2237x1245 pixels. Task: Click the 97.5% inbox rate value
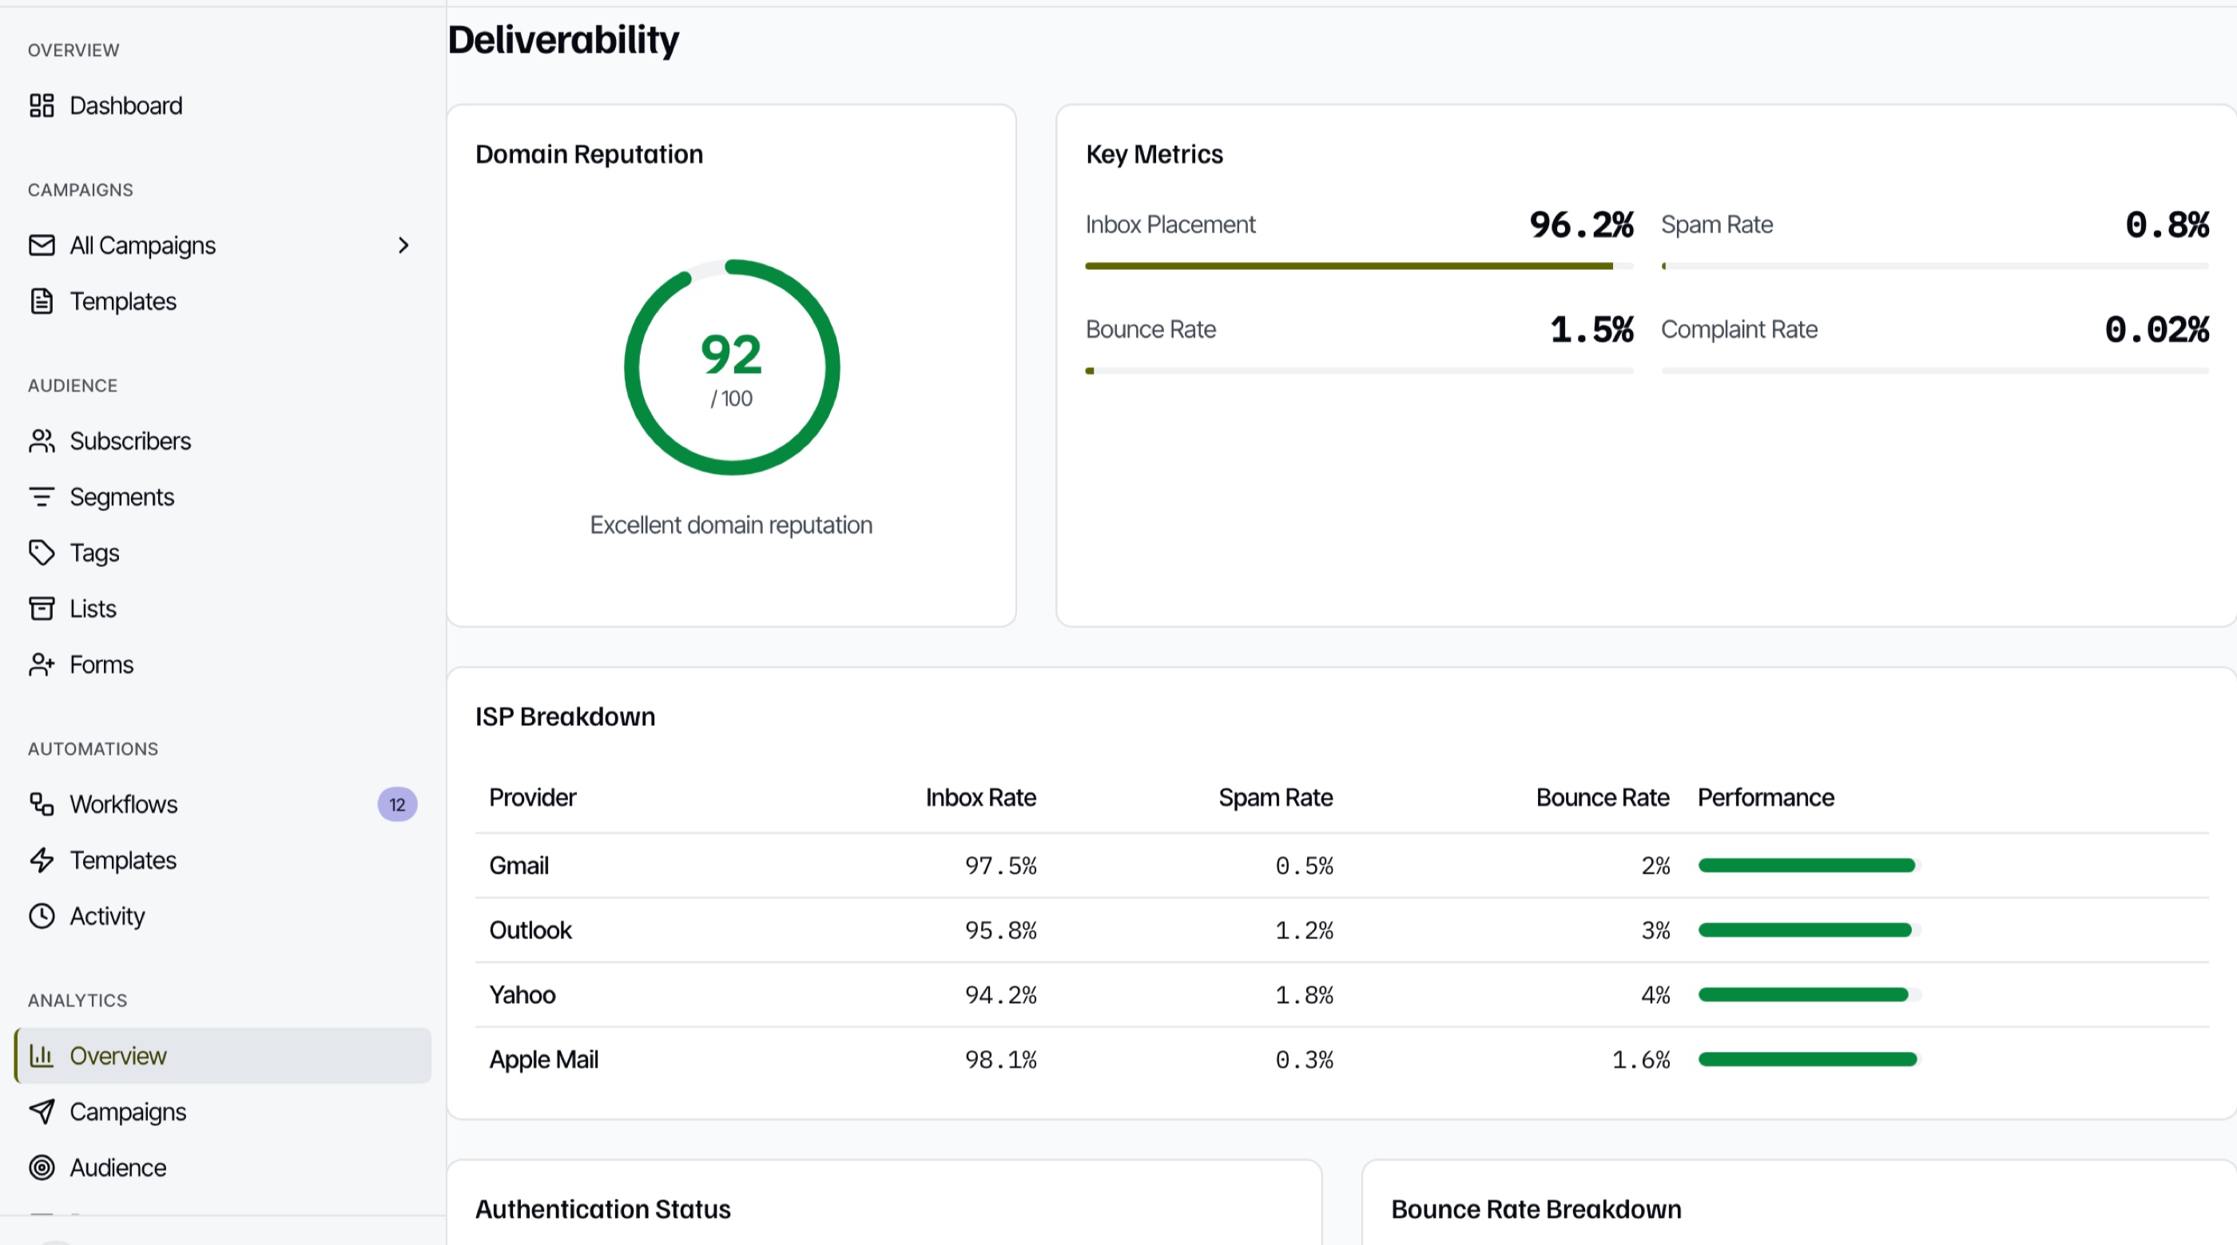coord(1000,866)
